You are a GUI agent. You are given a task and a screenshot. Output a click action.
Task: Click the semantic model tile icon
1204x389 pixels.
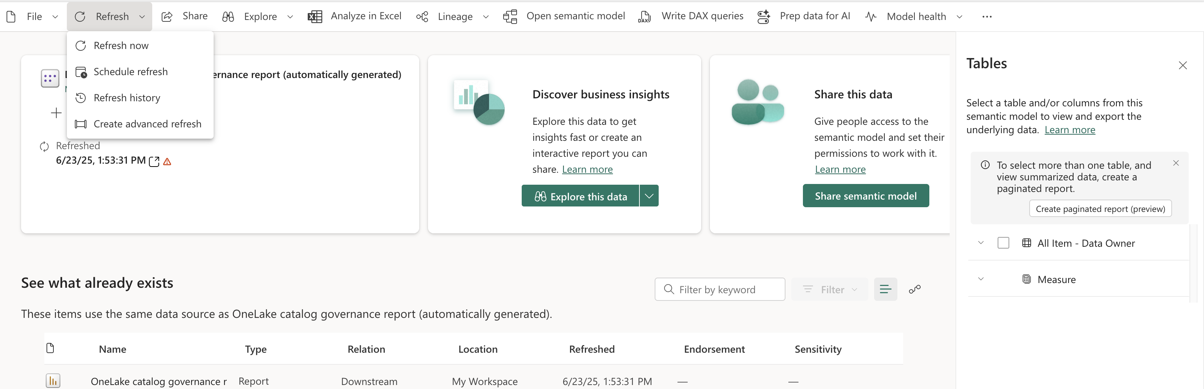(50, 78)
